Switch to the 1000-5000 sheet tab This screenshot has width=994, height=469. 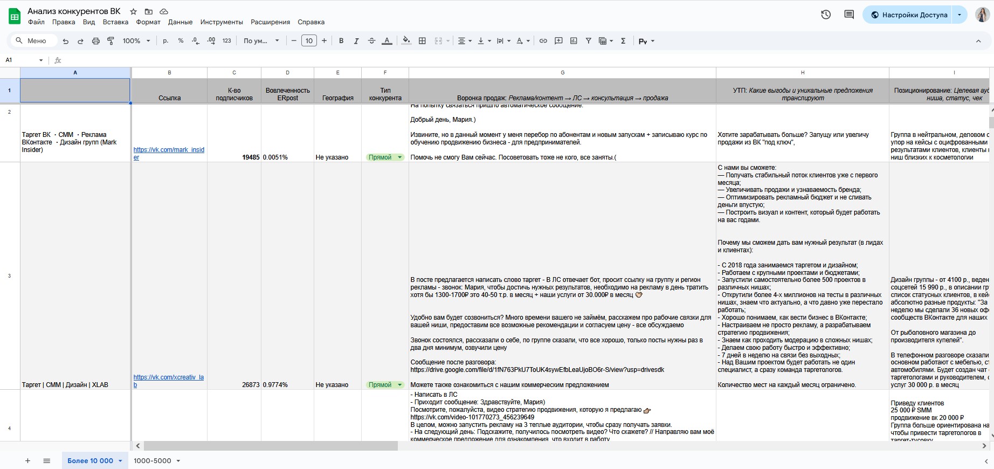(157, 461)
